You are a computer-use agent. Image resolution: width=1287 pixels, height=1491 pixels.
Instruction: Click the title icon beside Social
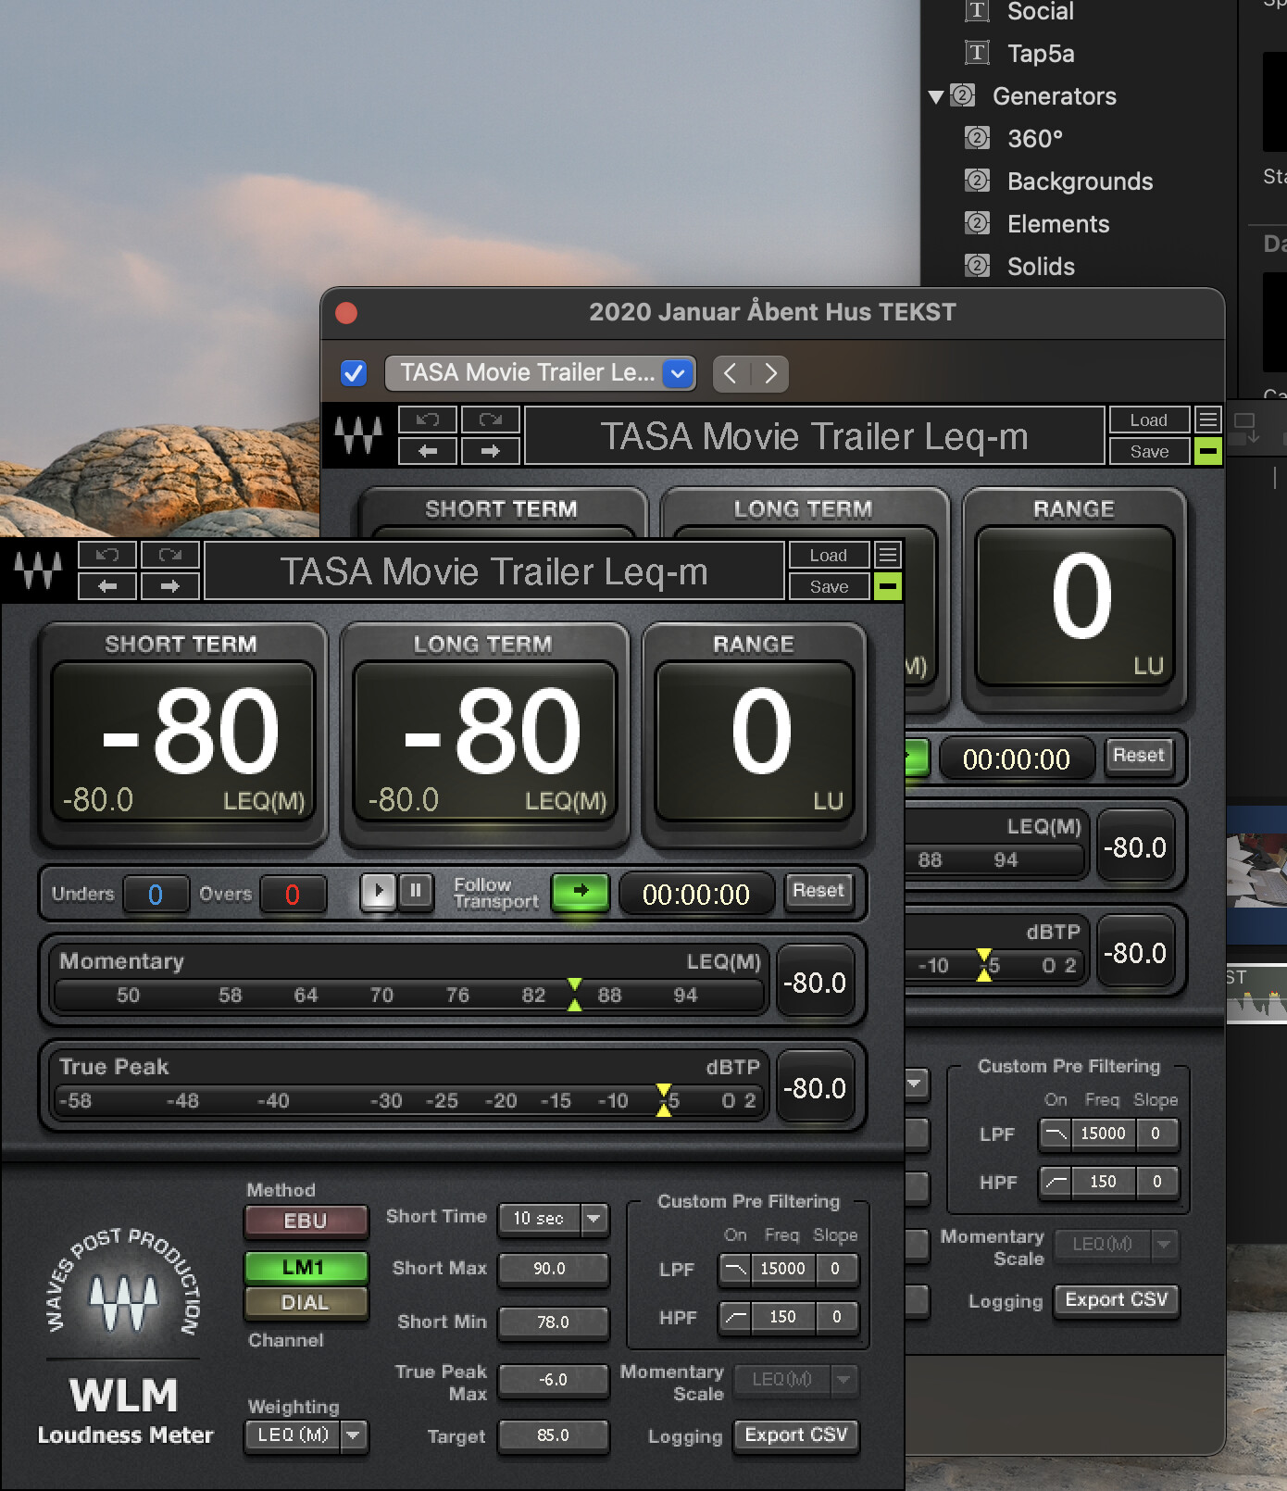coord(977,11)
